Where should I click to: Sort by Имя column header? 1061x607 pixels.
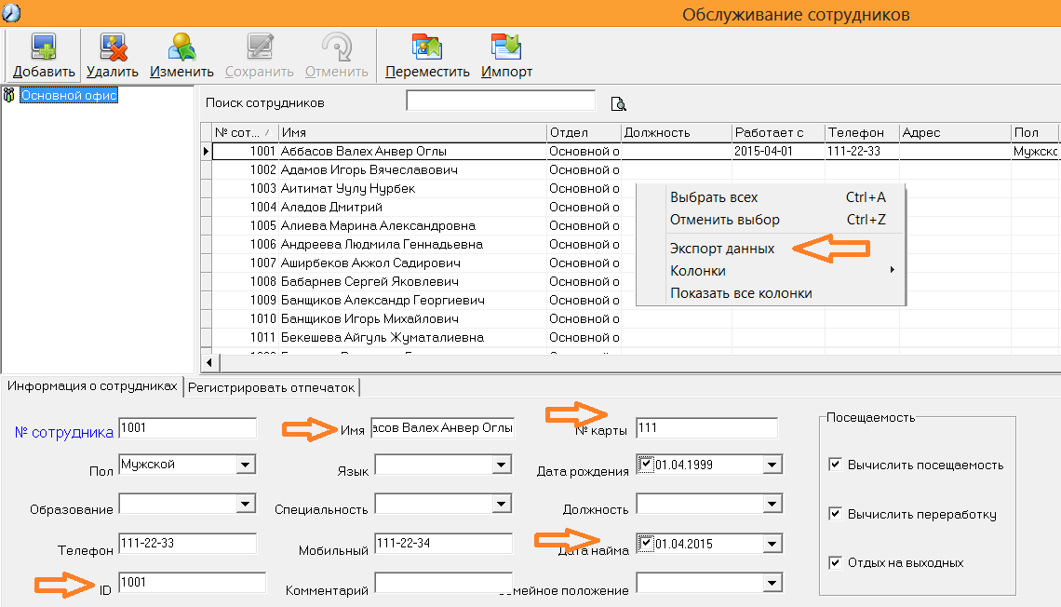pos(412,132)
